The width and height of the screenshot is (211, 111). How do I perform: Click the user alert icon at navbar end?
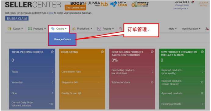coord(207,29)
